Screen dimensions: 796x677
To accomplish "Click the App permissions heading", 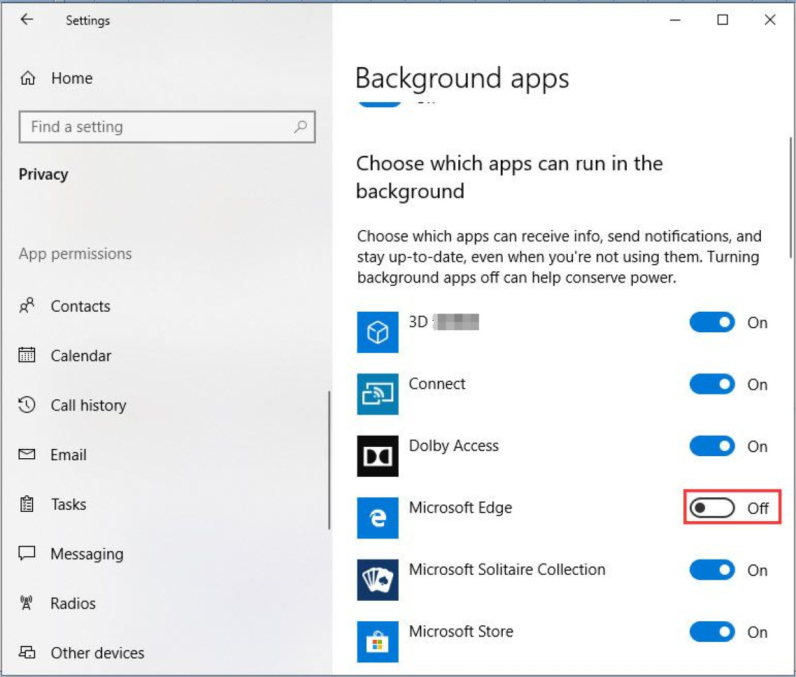I will pos(75,254).
